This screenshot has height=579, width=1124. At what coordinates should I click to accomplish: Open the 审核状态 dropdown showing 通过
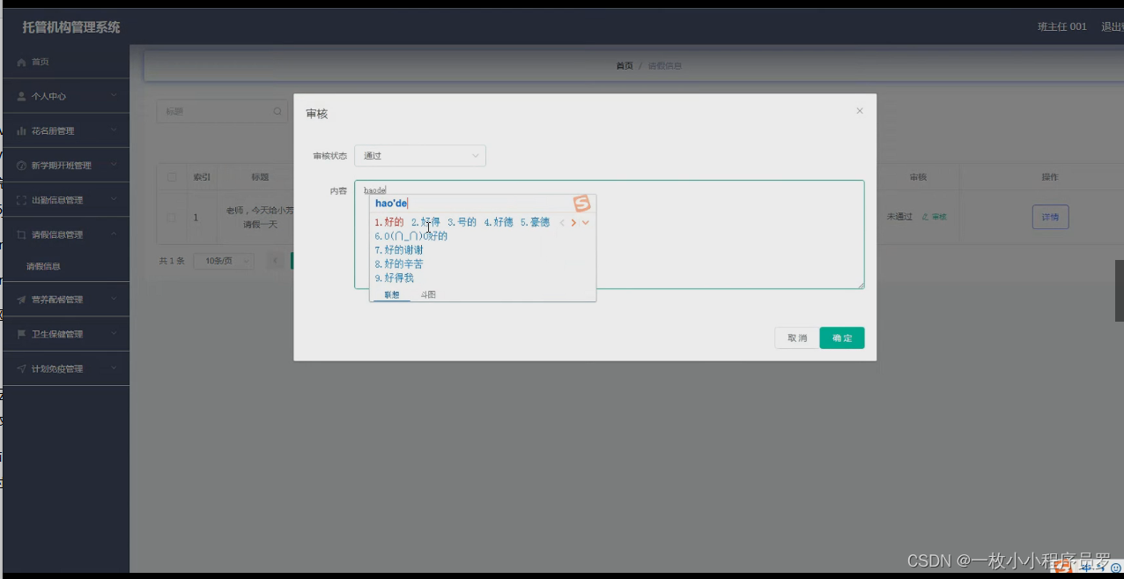420,156
